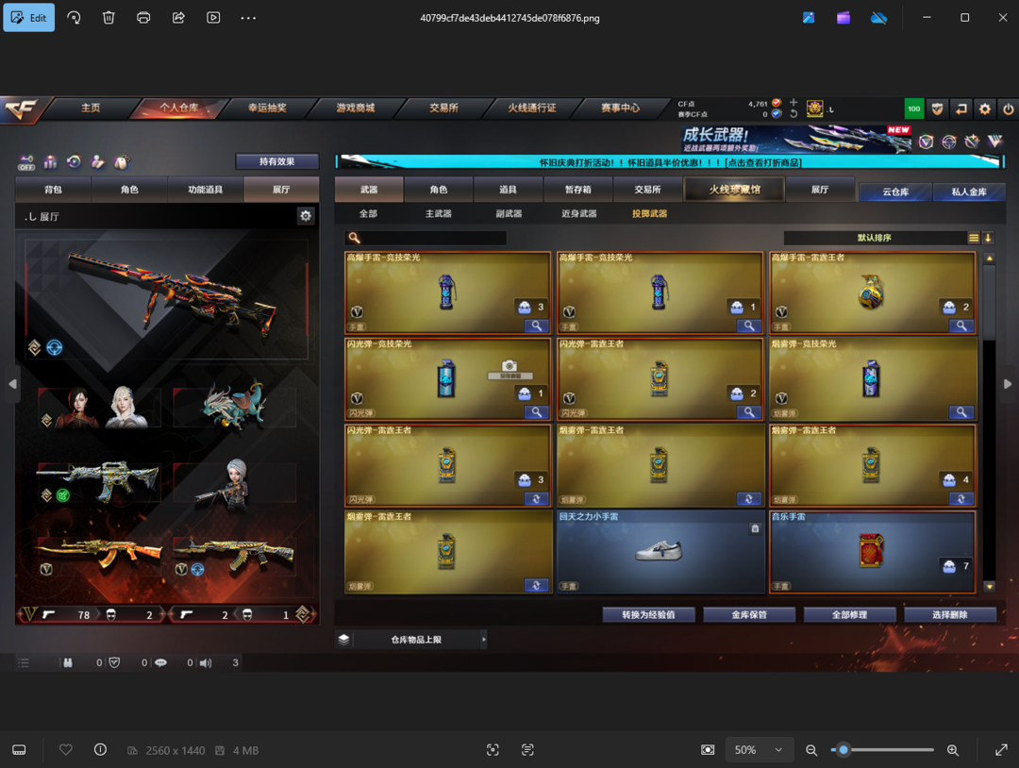Image resolution: width=1019 pixels, height=768 pixels.
Task: Click the 全部修理 button
Action: coord(849,614)
